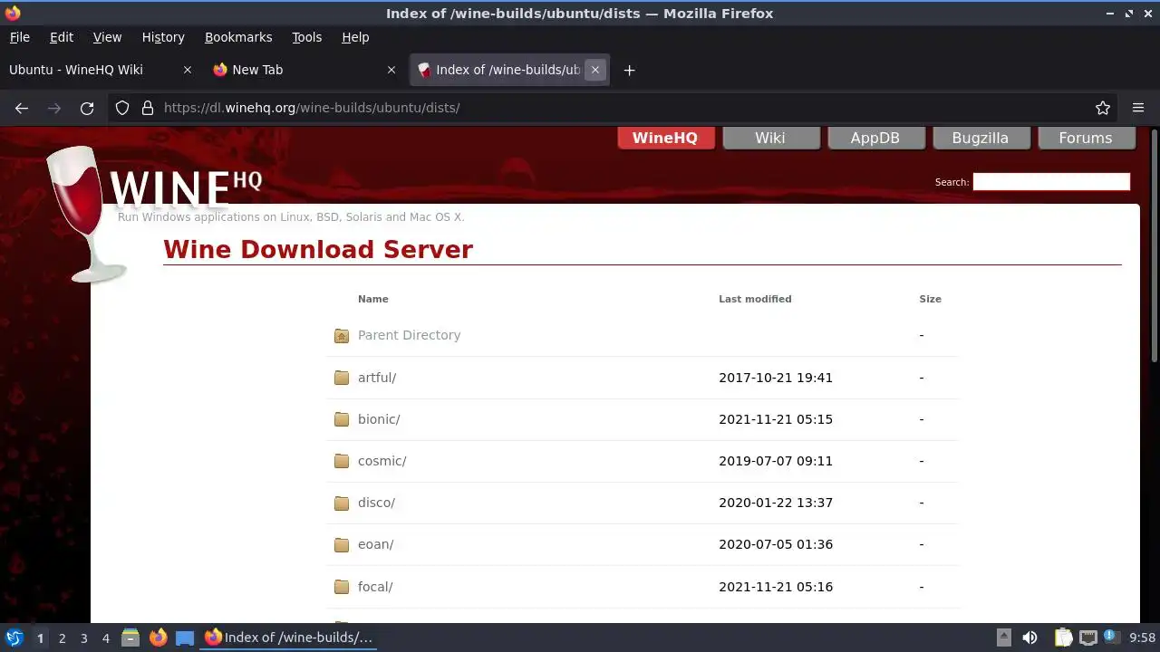Close the Ubuntu - WineHQ Wiki tab
Screen dimensions: 1160x652
(x=188, y=70)
